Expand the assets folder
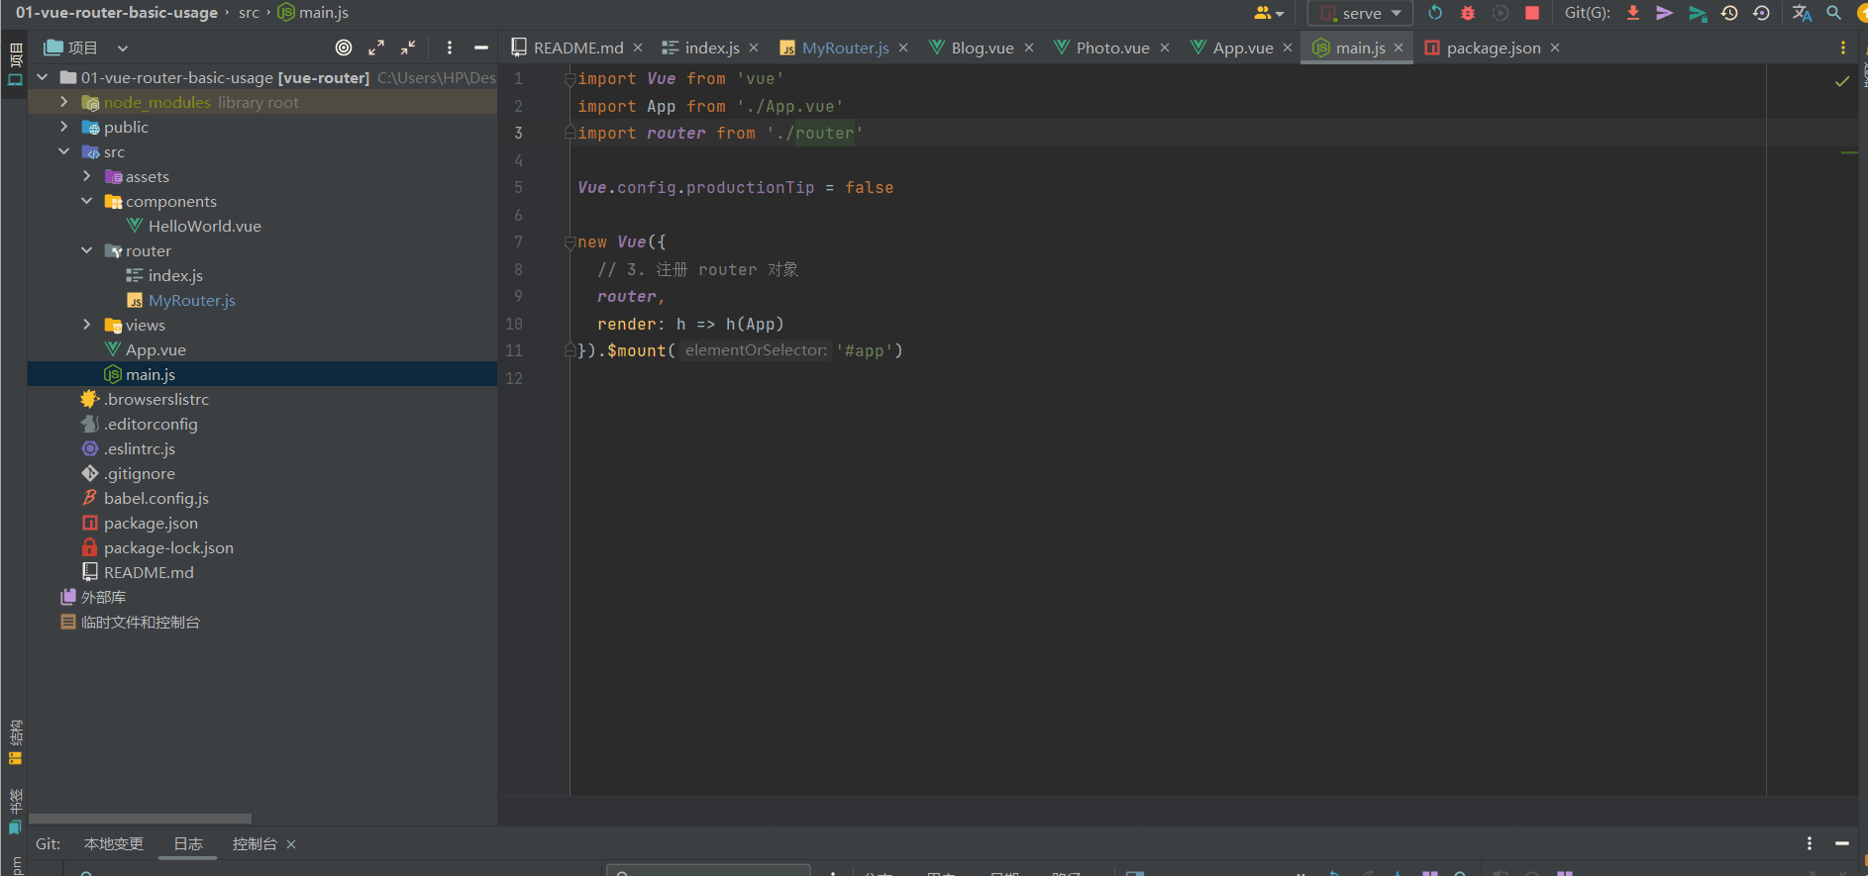 [x=87, y=176]
